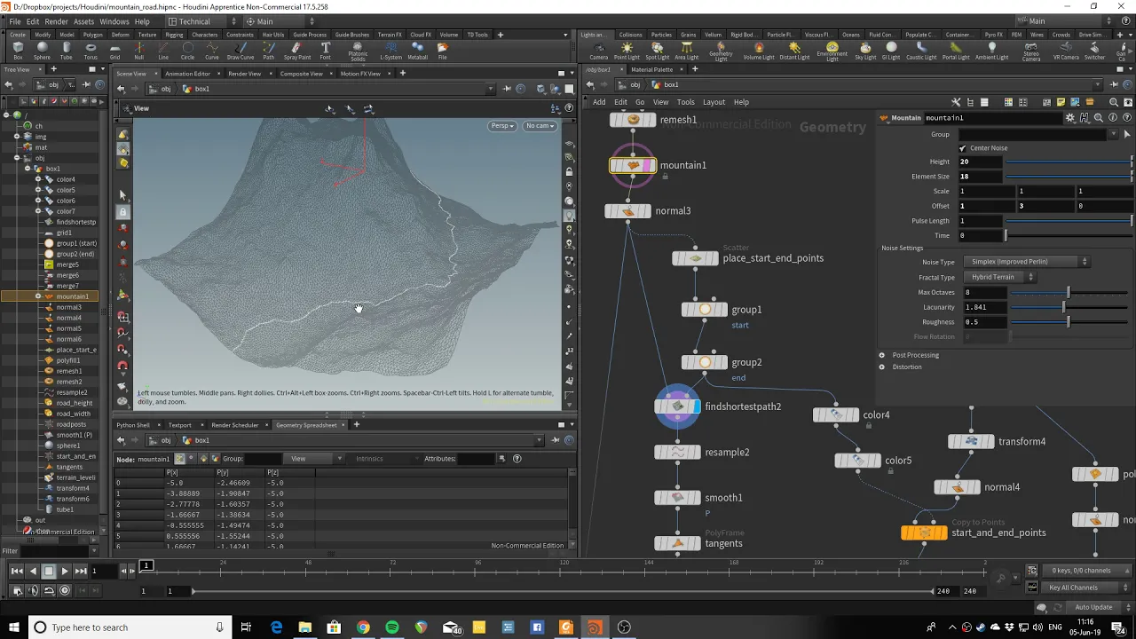1136x639 pixels.
Task: Open network editor Layout menu
Action: (714, 102)
